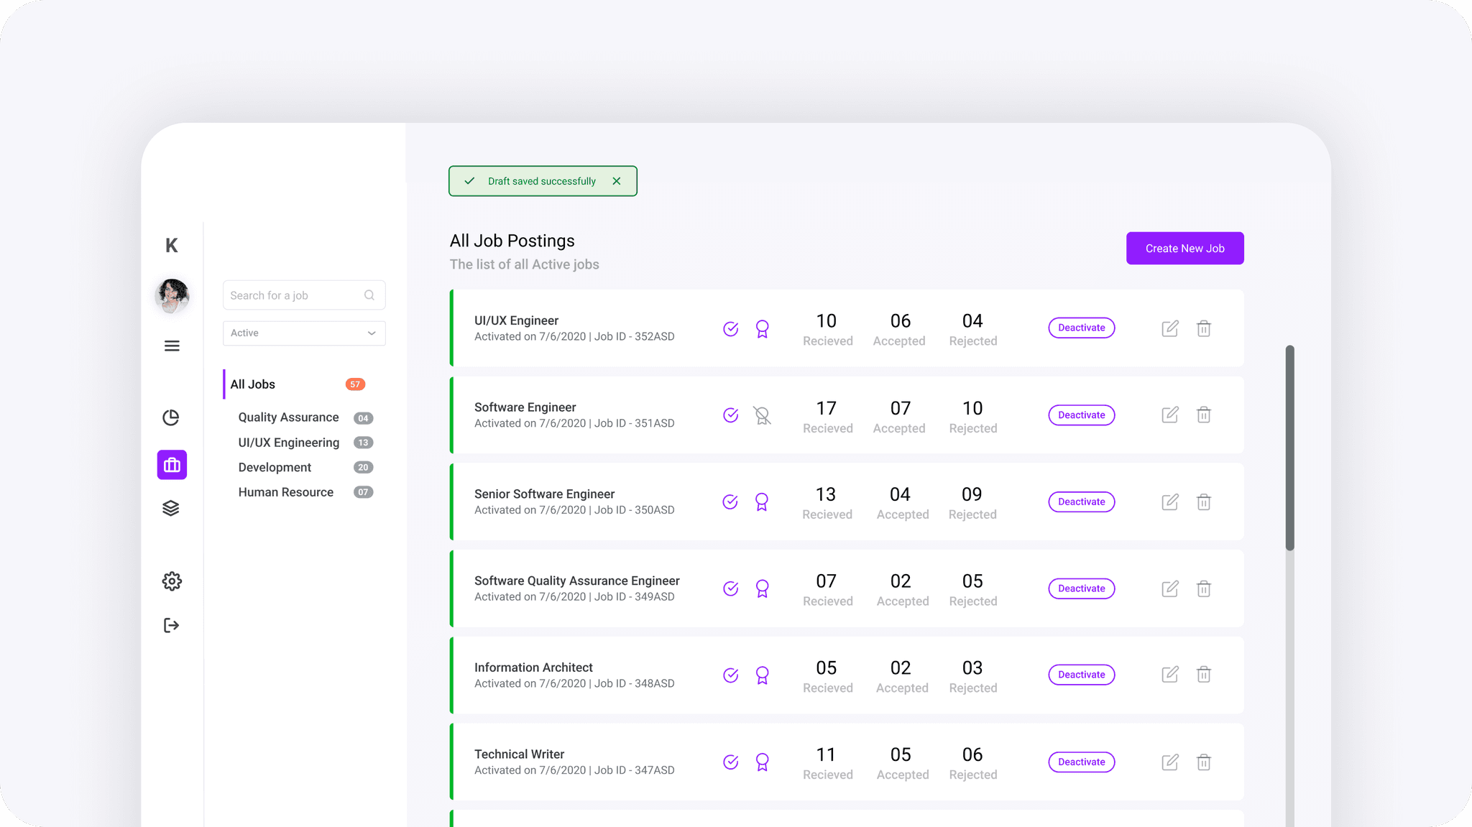
Task: Deactivate the Technical Writer job
Action: pos(1082,762)
